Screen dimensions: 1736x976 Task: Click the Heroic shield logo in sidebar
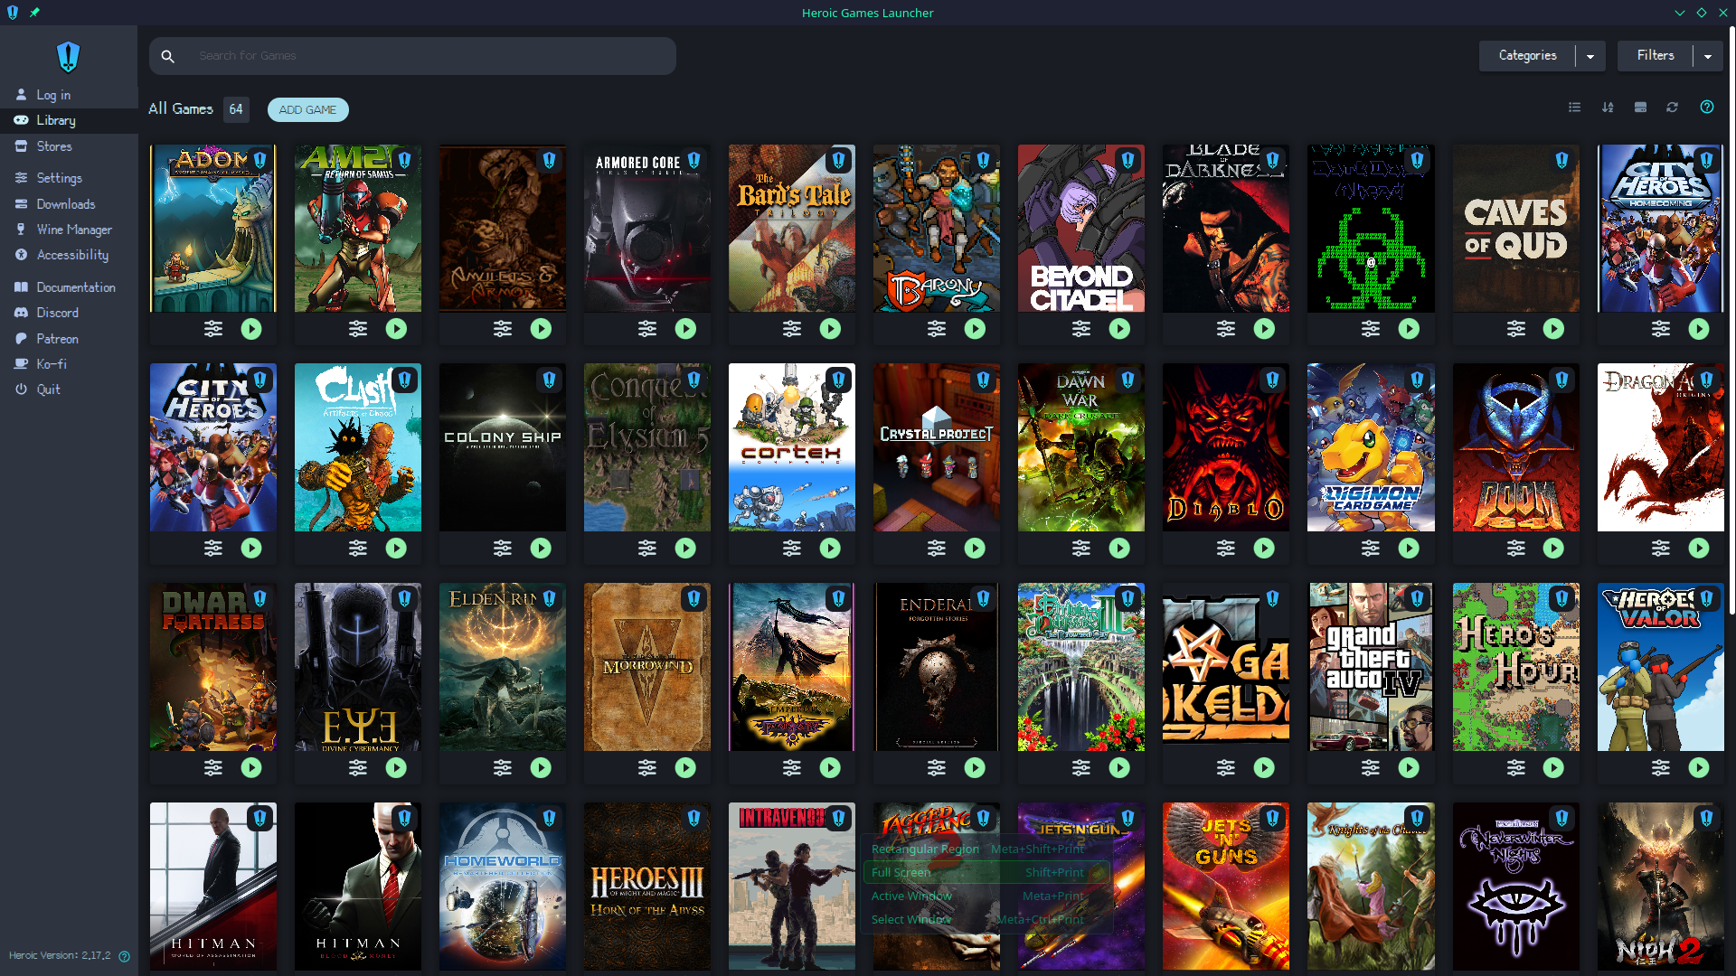[69, 56]
